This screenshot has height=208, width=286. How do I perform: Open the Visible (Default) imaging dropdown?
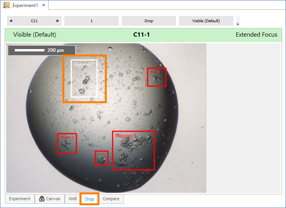(206, 21)
